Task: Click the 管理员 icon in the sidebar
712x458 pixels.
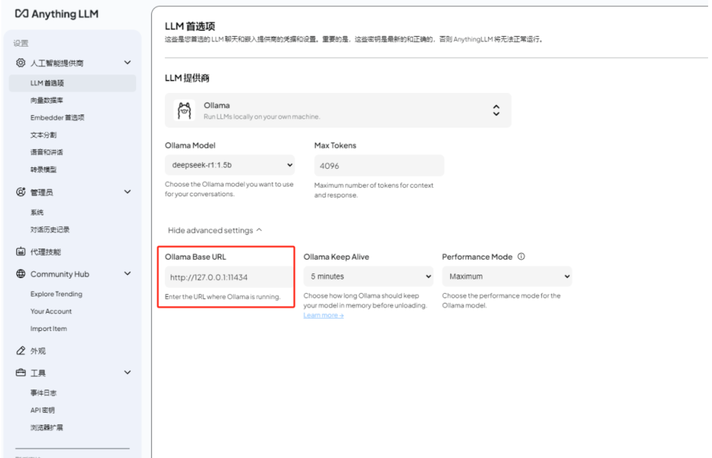Action: (20, 193)
